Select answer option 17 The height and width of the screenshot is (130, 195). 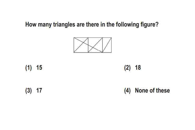click(39, 90)
